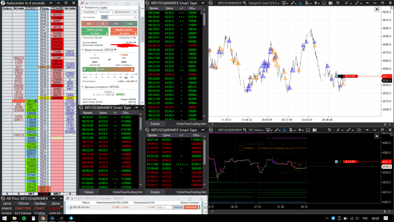Open drawing pencil tool in RangeUS chart
Image resolution: width=394 pixels, height=222 pixels.
coord(292,3)
